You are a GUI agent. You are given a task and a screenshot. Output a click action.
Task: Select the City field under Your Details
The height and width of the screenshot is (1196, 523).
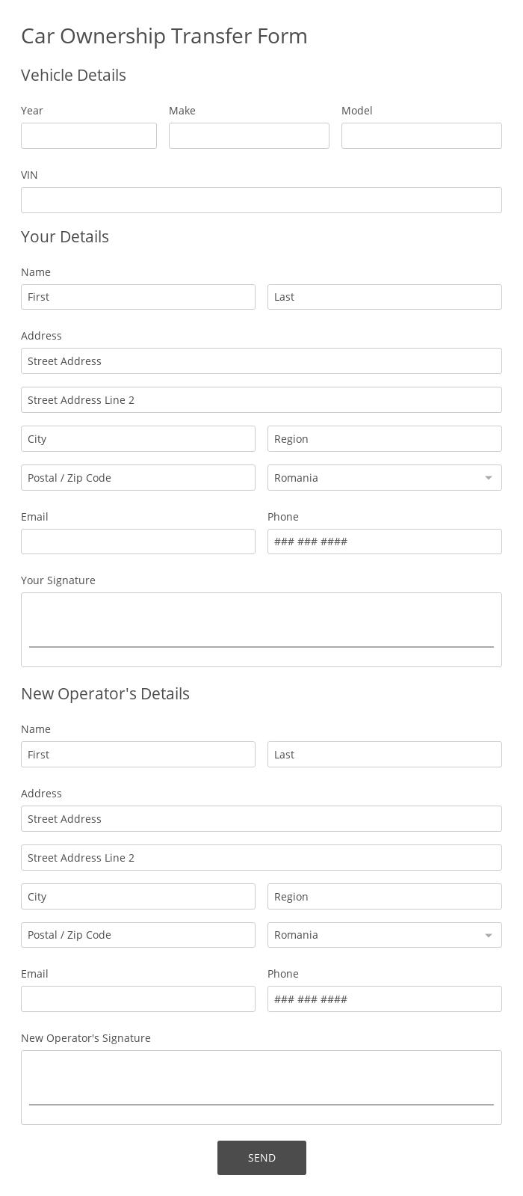point(138,438)
